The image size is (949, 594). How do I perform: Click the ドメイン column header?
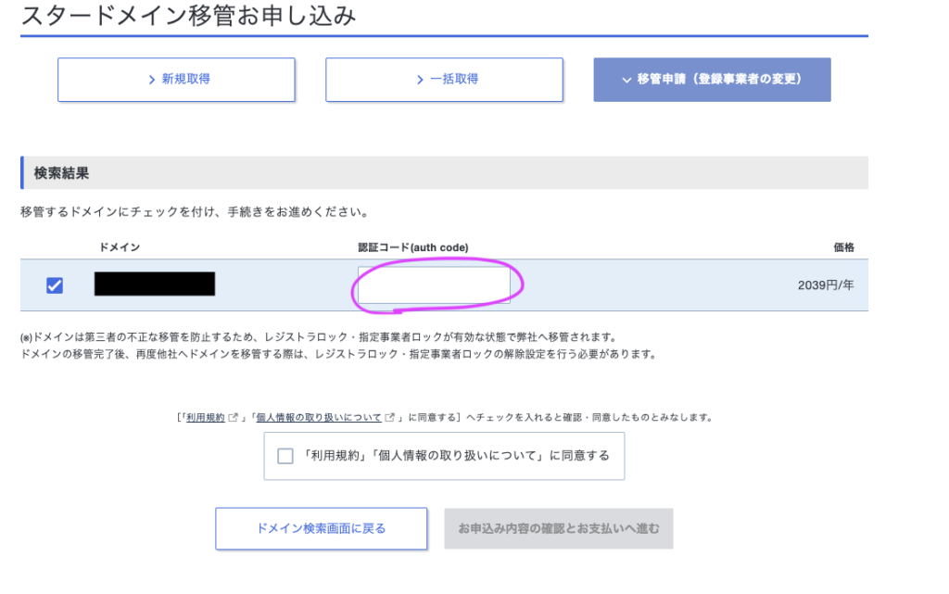pos(120,247)
